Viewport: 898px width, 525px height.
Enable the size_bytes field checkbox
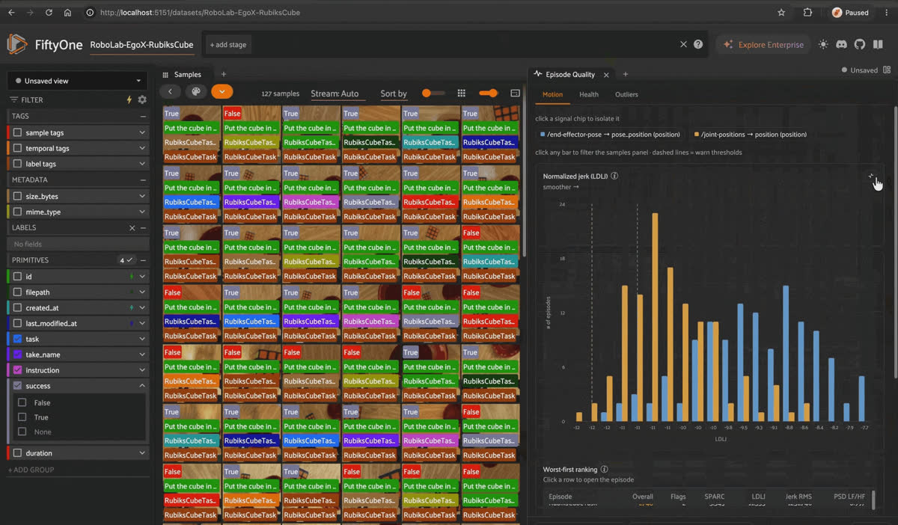(18, 196)
